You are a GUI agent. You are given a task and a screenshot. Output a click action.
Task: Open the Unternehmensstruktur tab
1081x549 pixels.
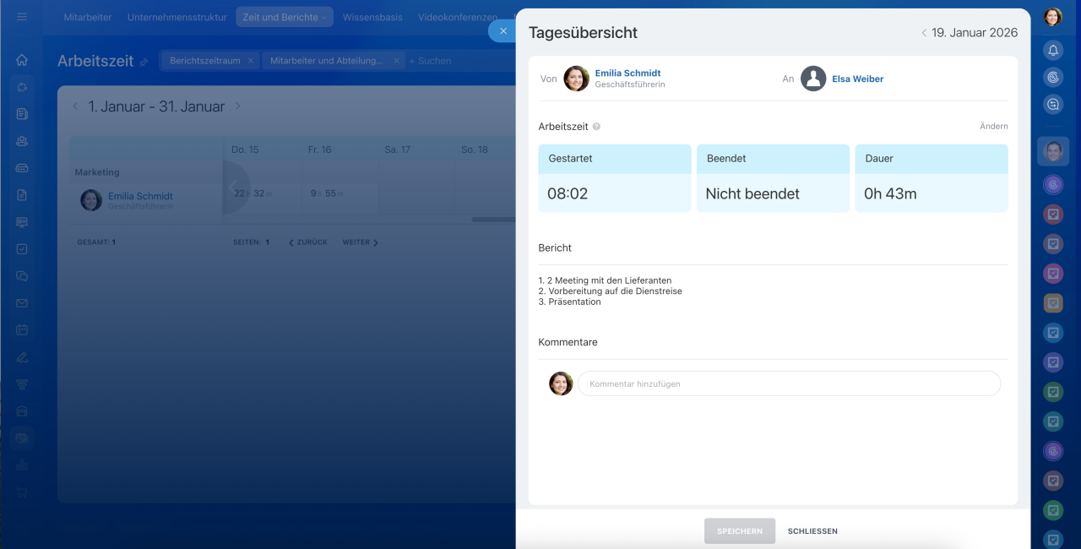click(x=177, y=17)
